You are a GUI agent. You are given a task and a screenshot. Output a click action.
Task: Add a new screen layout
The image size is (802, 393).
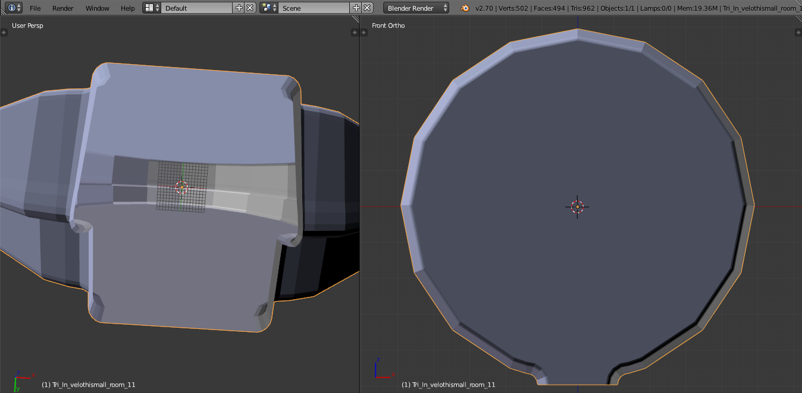[239, 8]
